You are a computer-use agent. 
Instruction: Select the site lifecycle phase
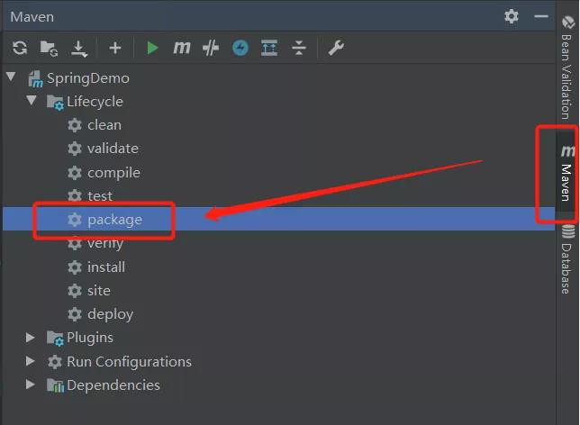pyautogui.click(x=99, y=291)
